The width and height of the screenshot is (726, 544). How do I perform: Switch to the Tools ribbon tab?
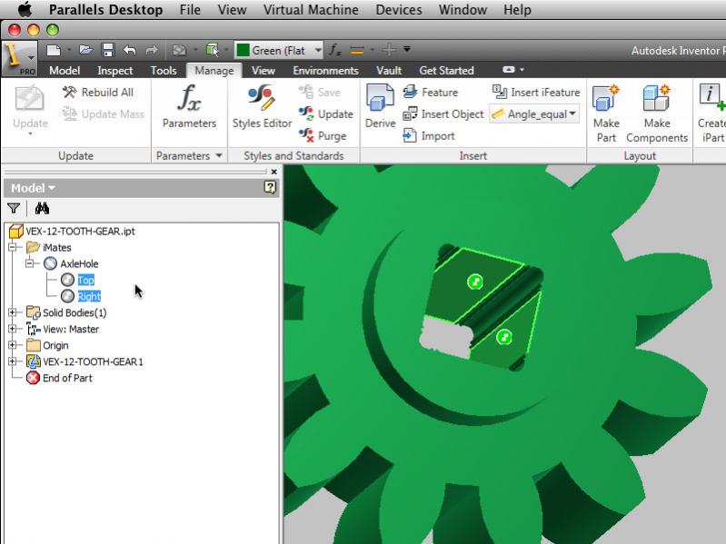164,70
